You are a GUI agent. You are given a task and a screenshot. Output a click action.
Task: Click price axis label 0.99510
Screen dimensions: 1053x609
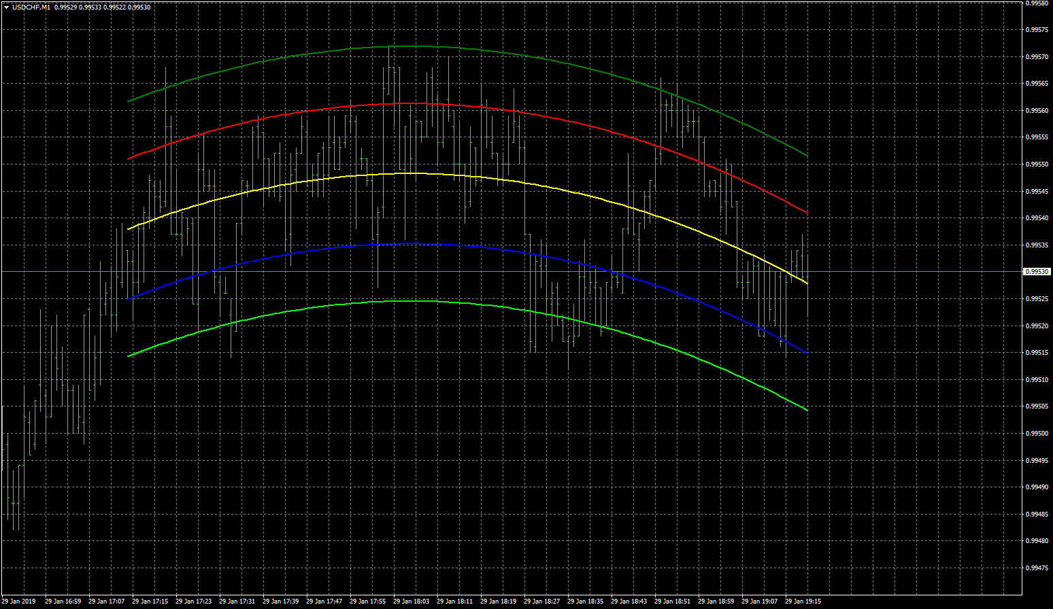[x=1037, y=380]
